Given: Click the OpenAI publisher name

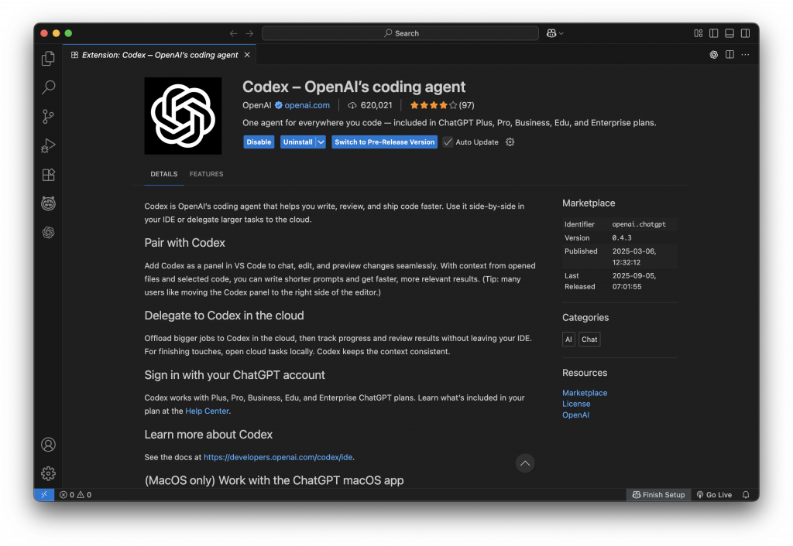Looking at the screenshot, I should tap(257, 105).
